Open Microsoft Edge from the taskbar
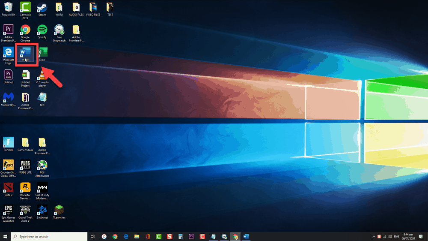Screen dimensions: 428x241 [x=126, y=236]
